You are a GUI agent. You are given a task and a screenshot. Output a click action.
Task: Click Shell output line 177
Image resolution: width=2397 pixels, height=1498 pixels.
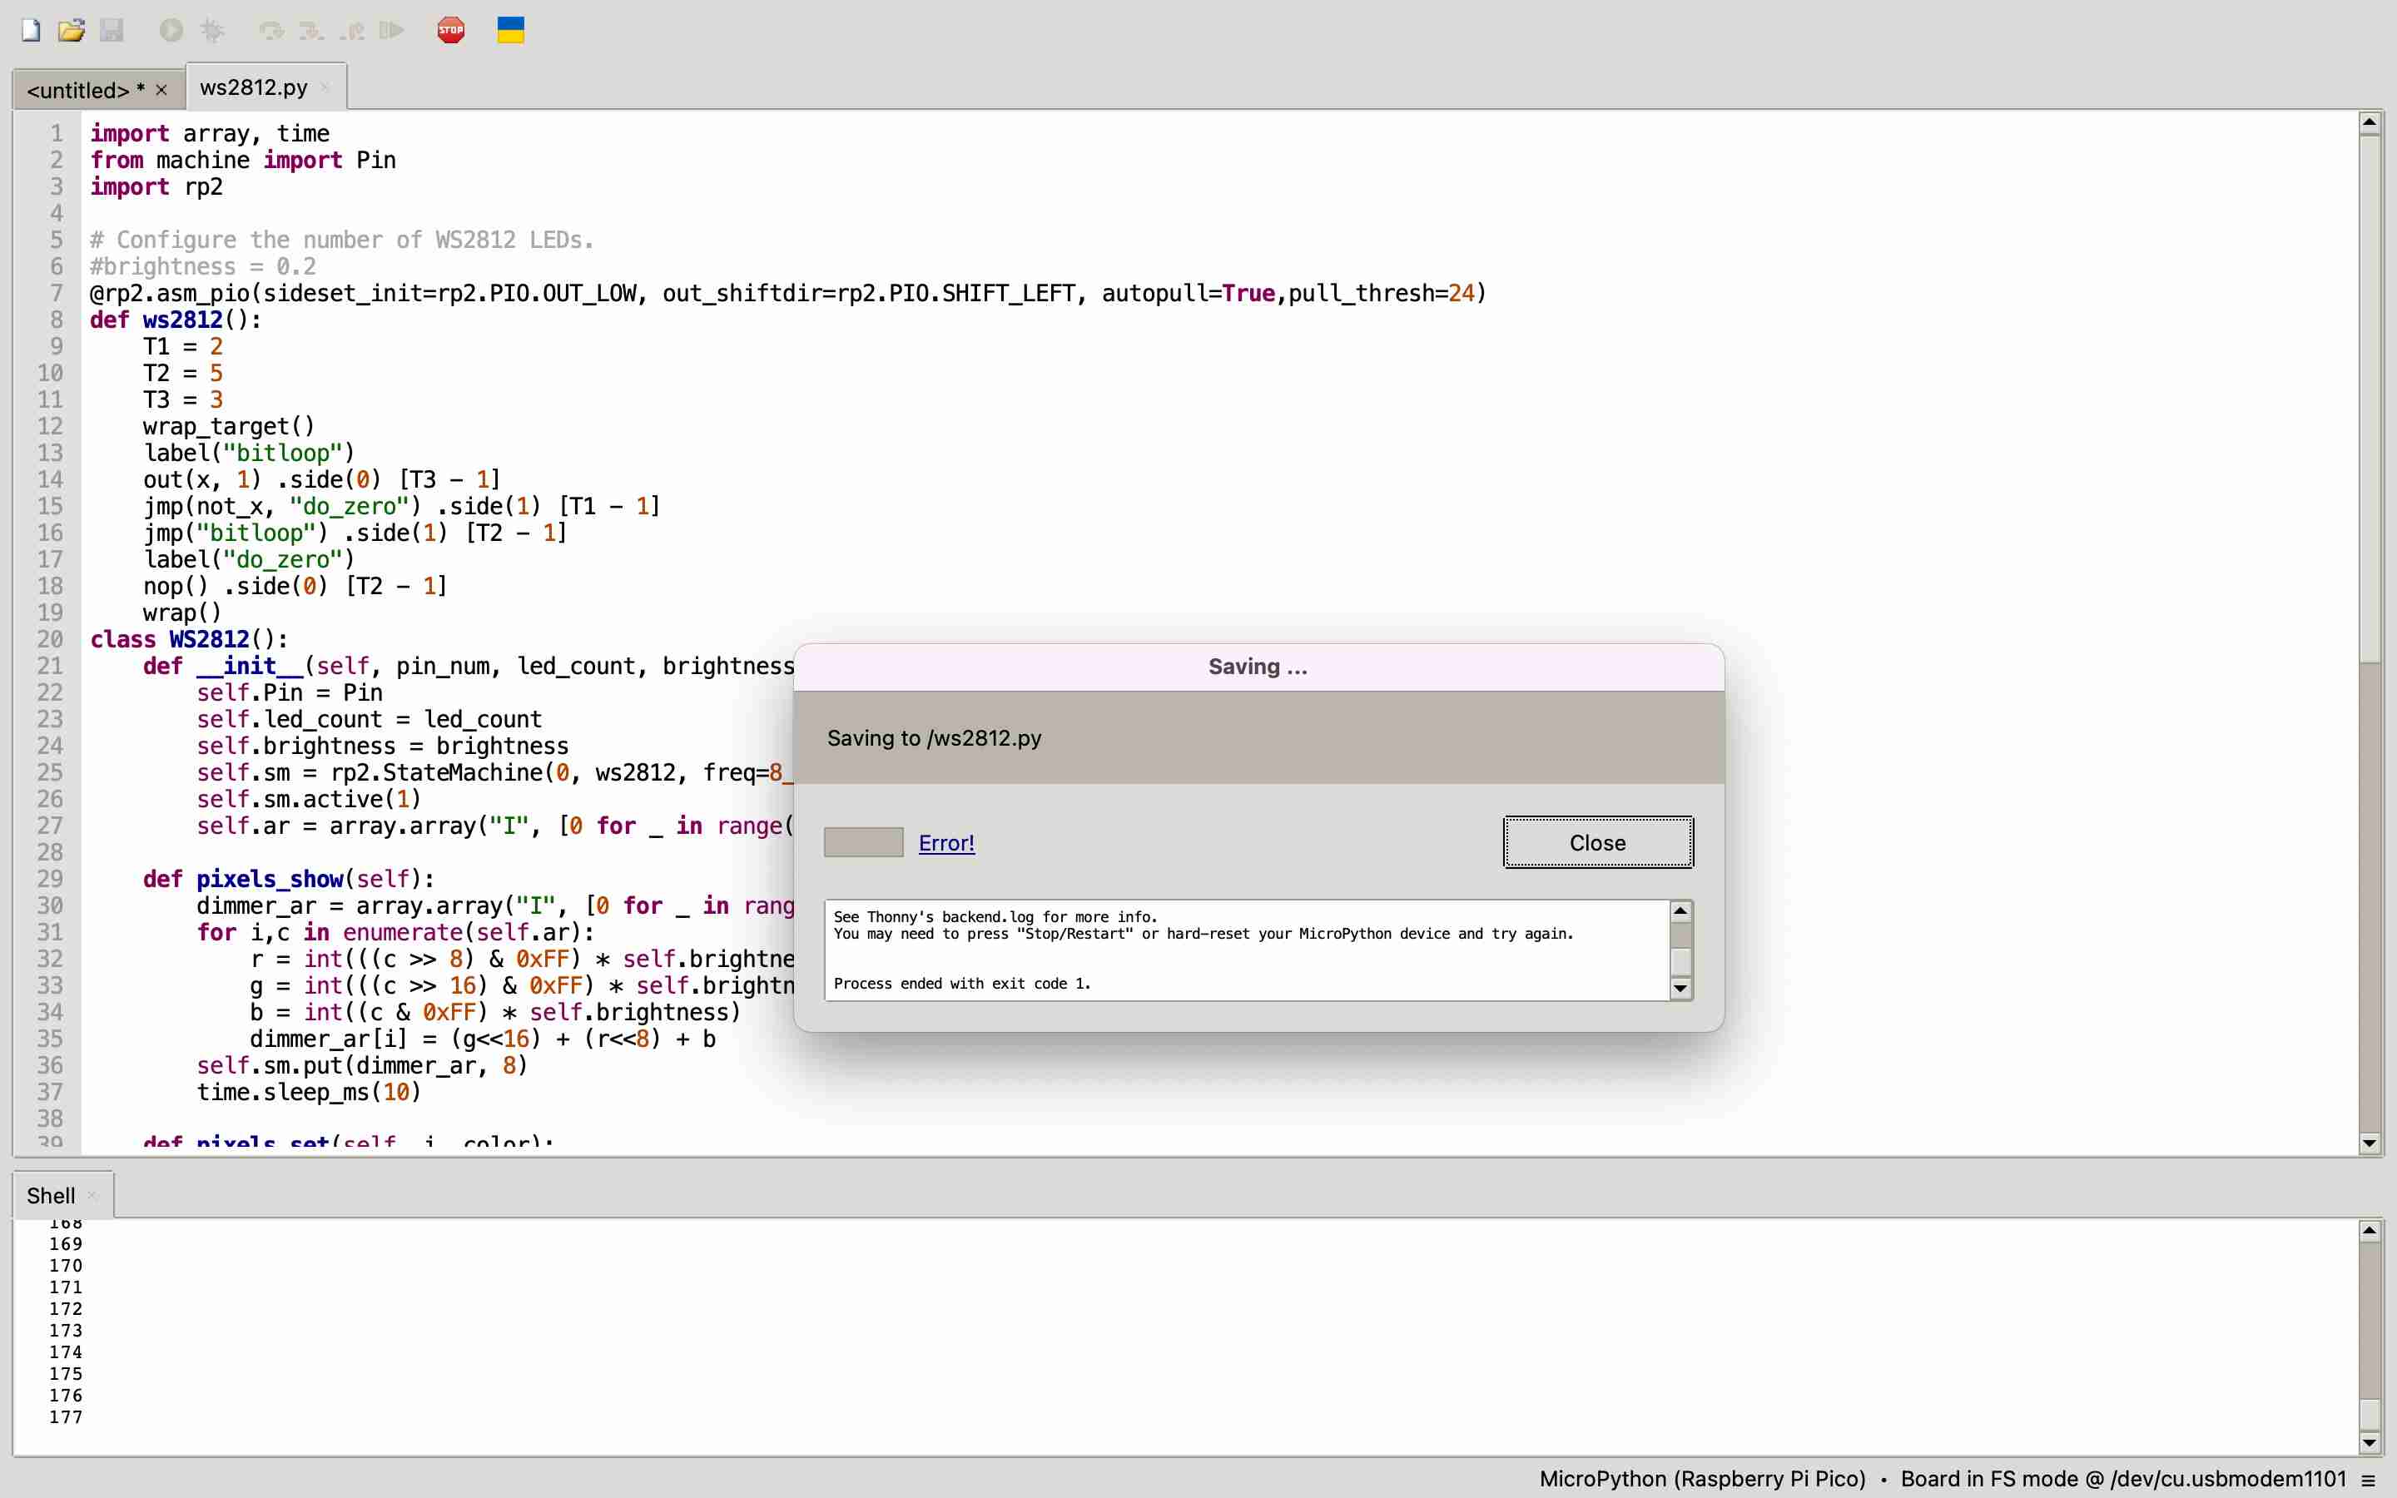[66, 1416]
